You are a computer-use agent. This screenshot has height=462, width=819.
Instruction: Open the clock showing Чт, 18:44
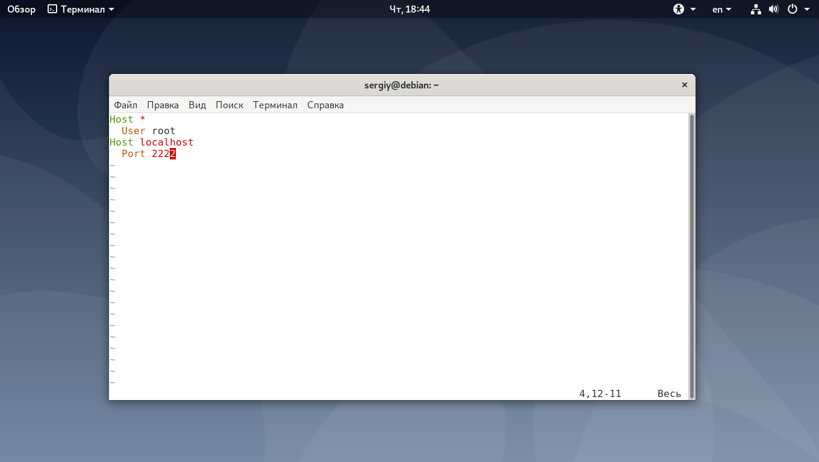tap(409, 9)
